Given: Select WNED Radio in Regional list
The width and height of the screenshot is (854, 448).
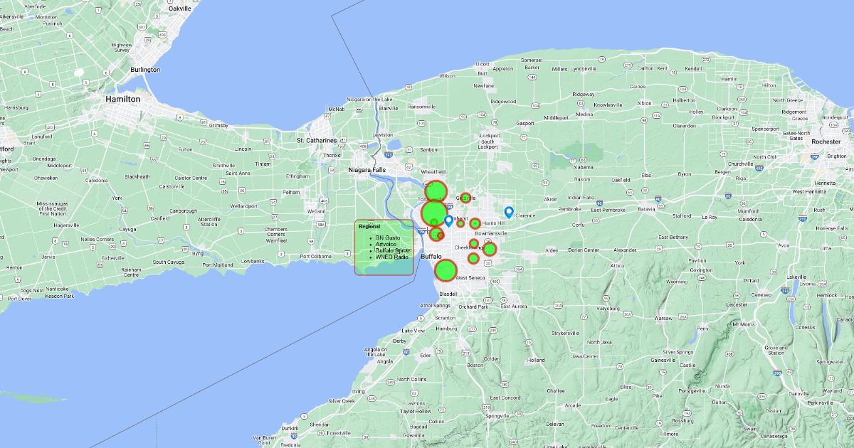Looking at the screenshot, I should point(392,257).
